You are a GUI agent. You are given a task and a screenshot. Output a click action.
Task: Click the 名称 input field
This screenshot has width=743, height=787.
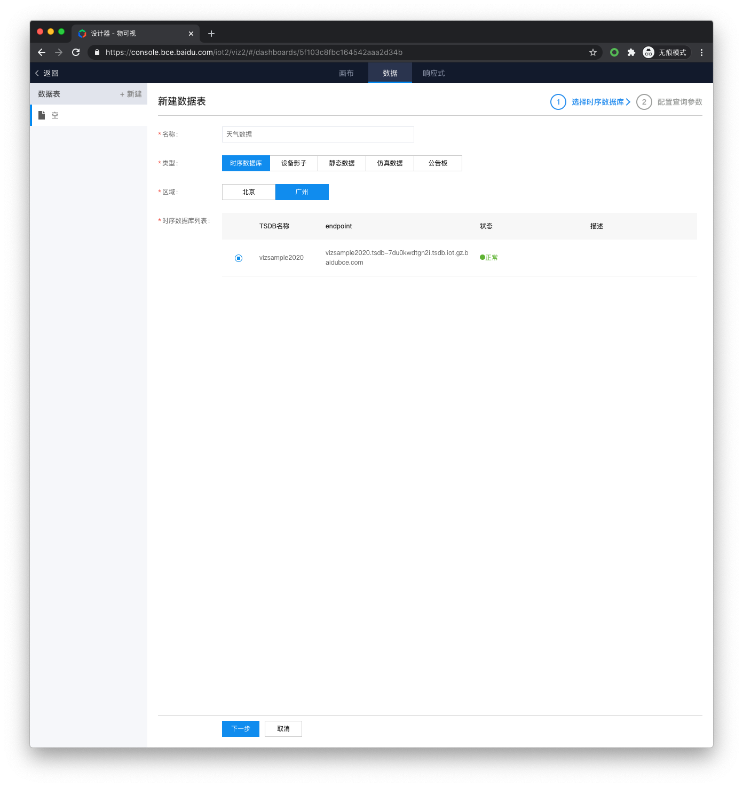[318, 134]
